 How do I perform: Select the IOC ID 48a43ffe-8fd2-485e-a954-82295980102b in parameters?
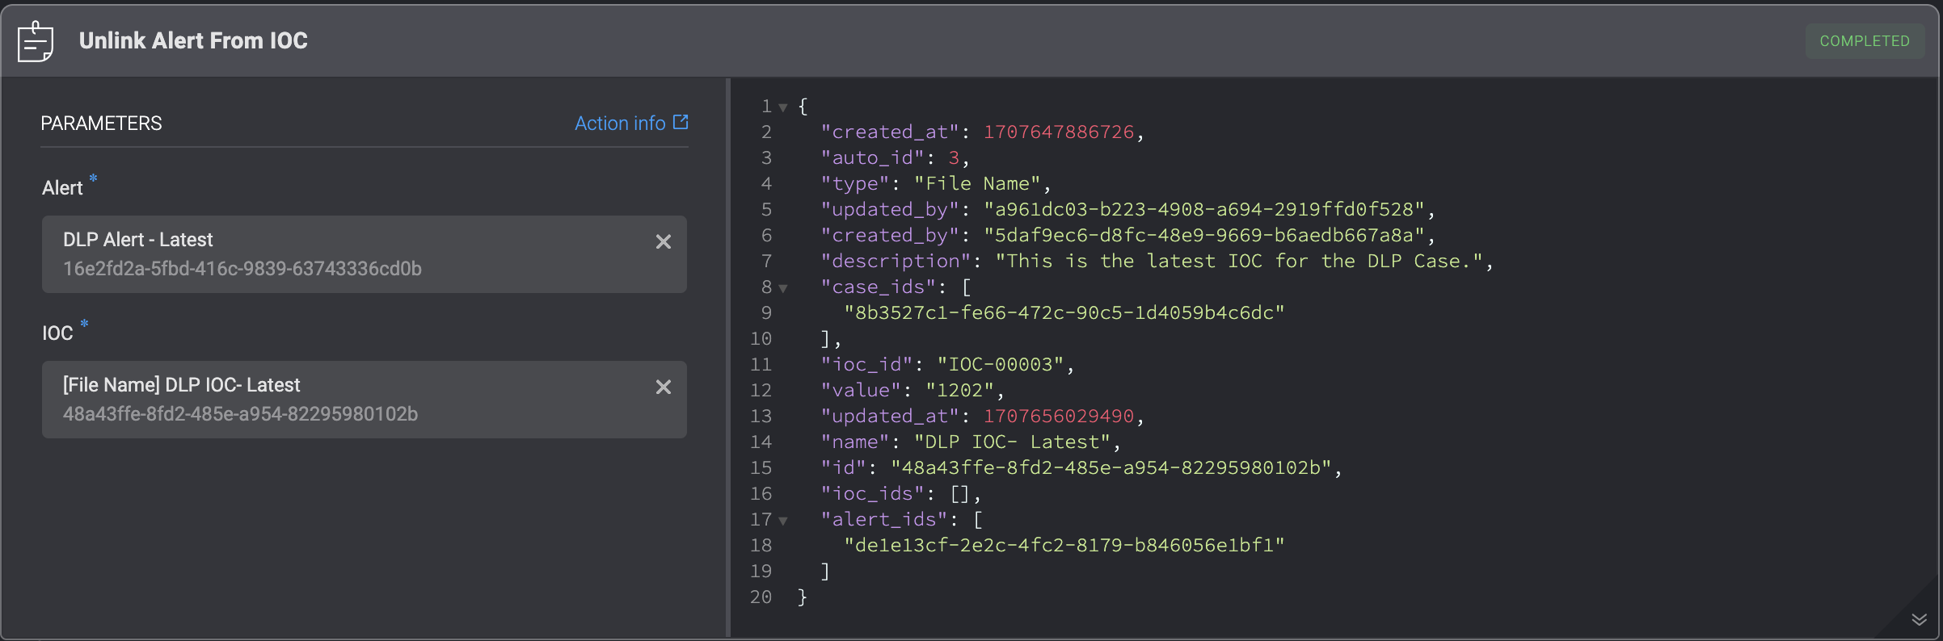[x=241, y=414]
